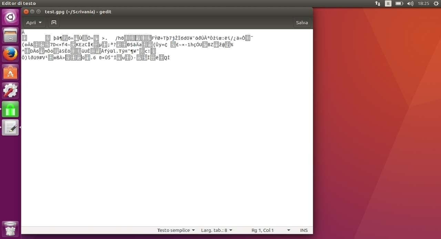441x239 pixels.
Task: Open the session gear menu
Action: click(436, 3)
